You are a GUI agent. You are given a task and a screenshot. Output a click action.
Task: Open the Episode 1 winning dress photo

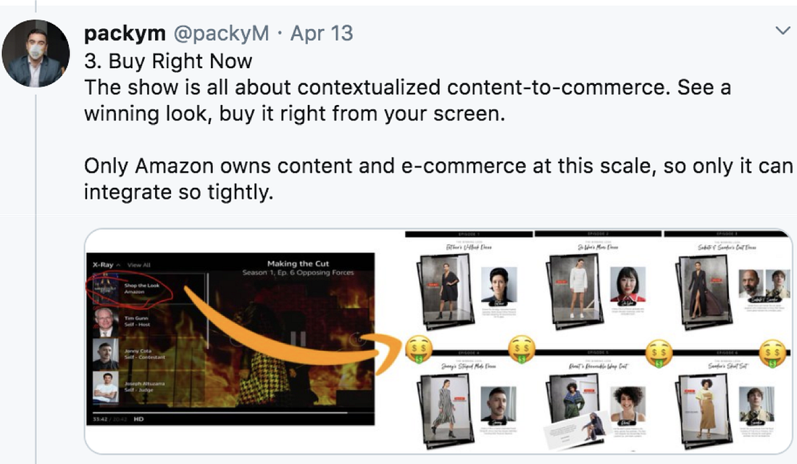(x=446, y=289)
